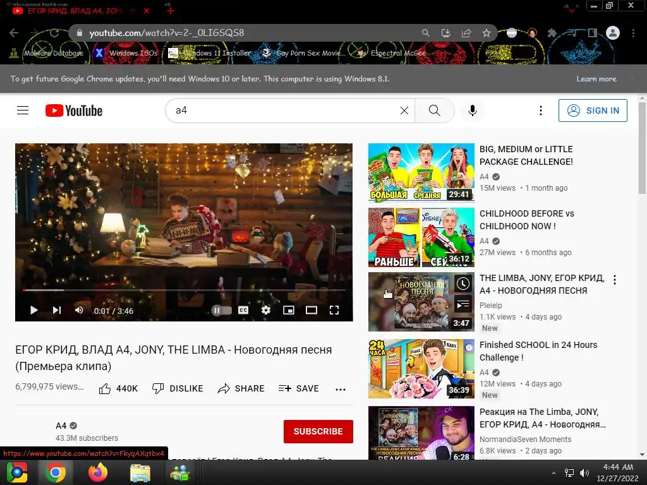Add THE LIMBA video to Watch later
This screenshot has width=647, height=485.
click(463, 284)
